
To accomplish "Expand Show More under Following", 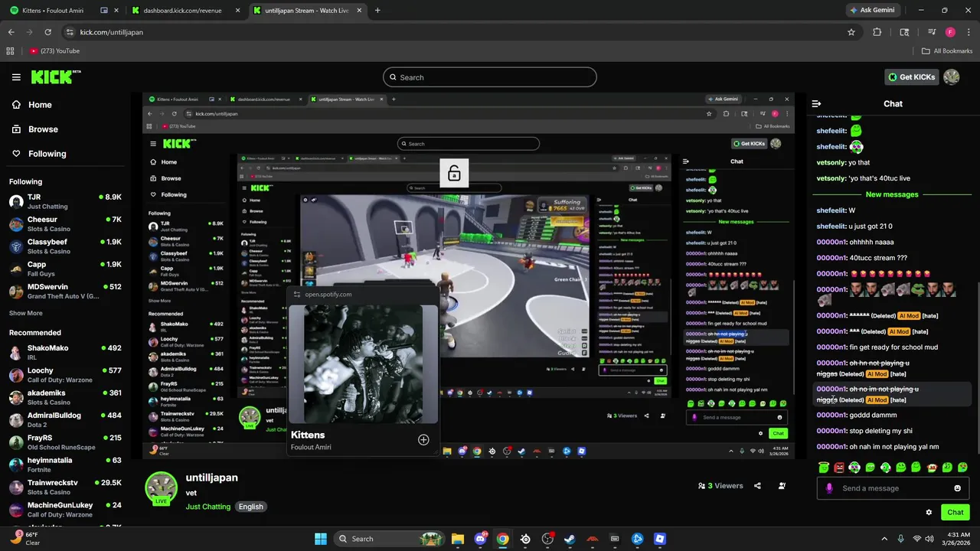I will pyautogui.click(x=25, y=313).
